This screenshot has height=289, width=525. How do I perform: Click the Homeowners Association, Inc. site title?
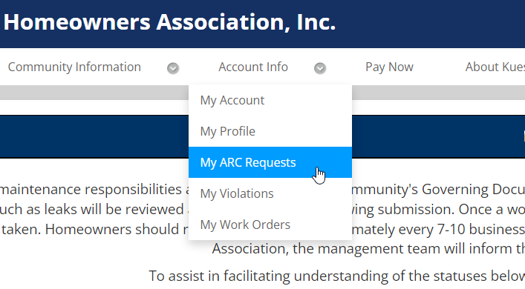pyautogui.click(x=169, y=22)
